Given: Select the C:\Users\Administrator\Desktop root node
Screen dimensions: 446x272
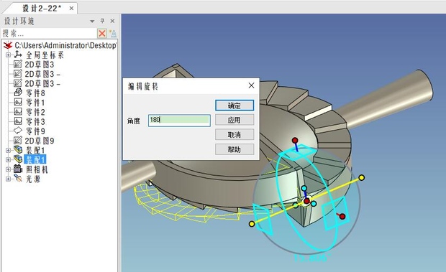Looking at the screenshot, I should click(65, 45).
